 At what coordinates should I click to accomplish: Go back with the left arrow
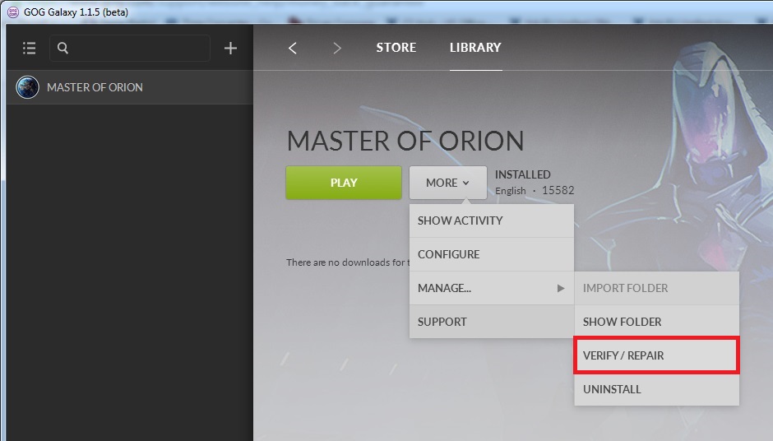tap(292, 48)
